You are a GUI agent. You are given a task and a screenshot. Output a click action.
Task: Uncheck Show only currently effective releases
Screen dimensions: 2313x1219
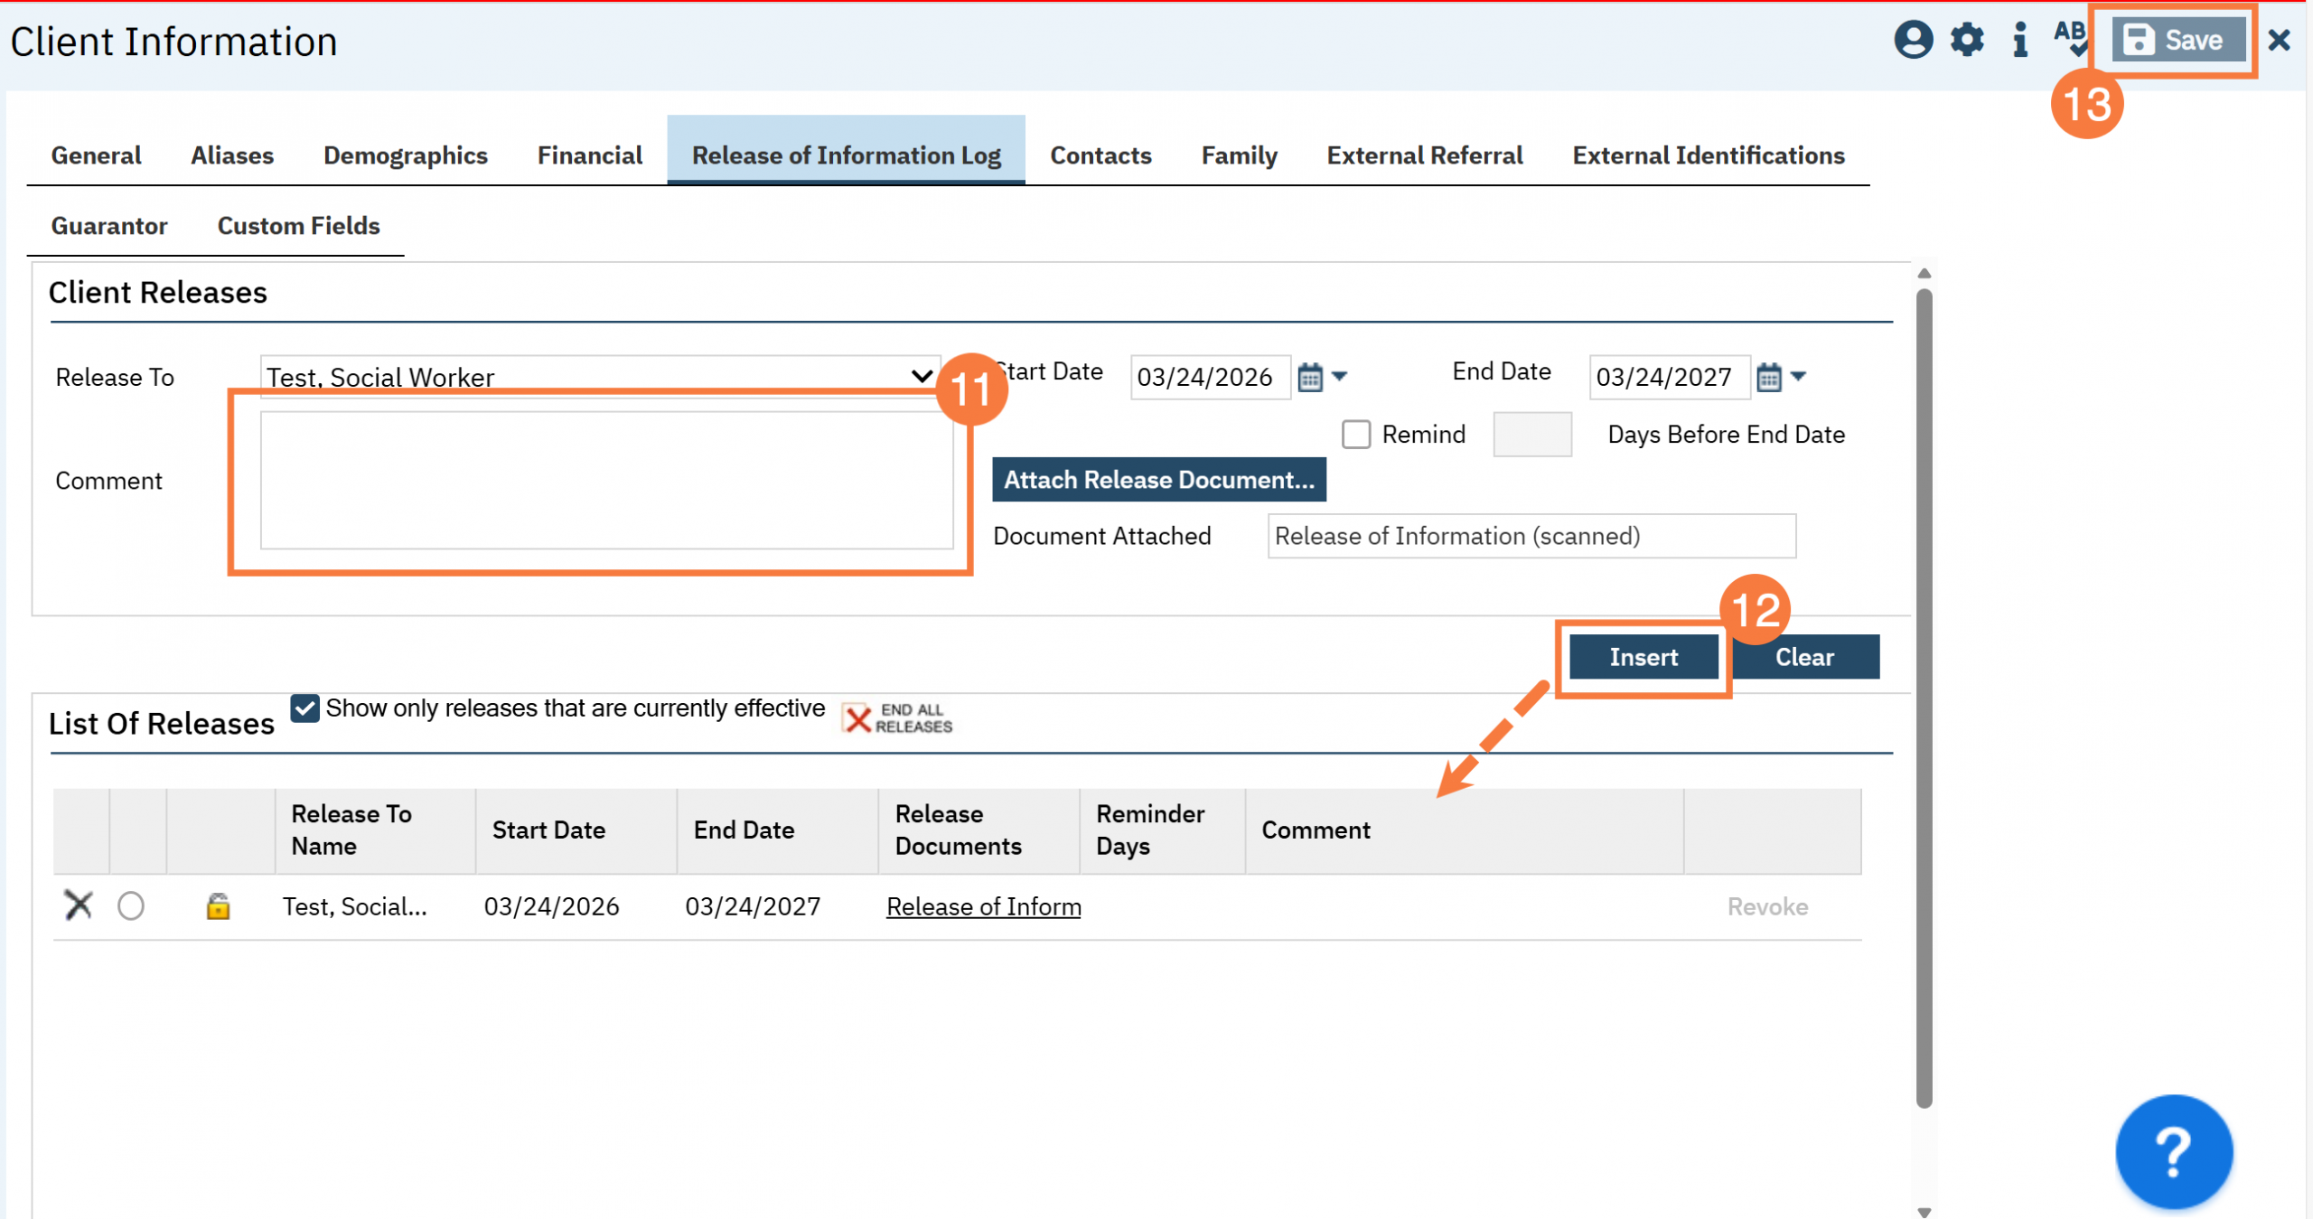[x=305, y=708]
